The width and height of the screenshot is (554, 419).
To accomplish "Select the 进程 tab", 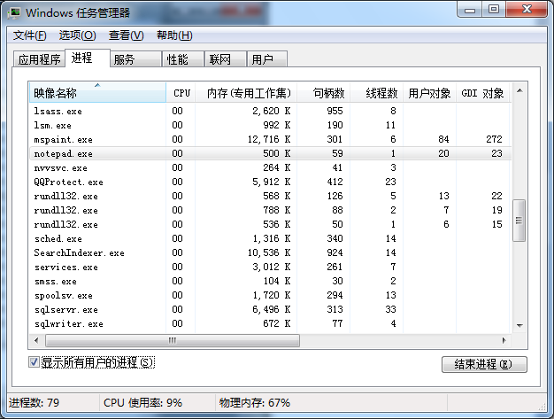I will pyautogui.click(x=88, y=58).
